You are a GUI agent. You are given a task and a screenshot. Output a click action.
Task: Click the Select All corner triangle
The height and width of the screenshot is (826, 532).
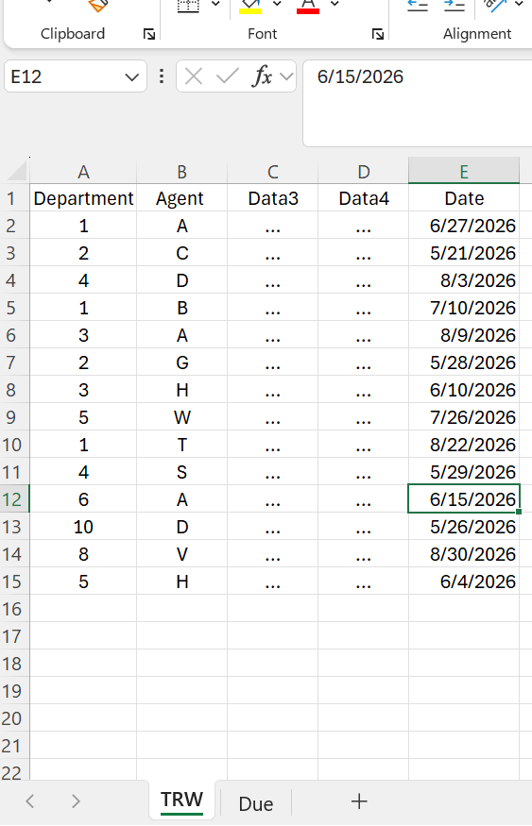click(x=16, y=172)
